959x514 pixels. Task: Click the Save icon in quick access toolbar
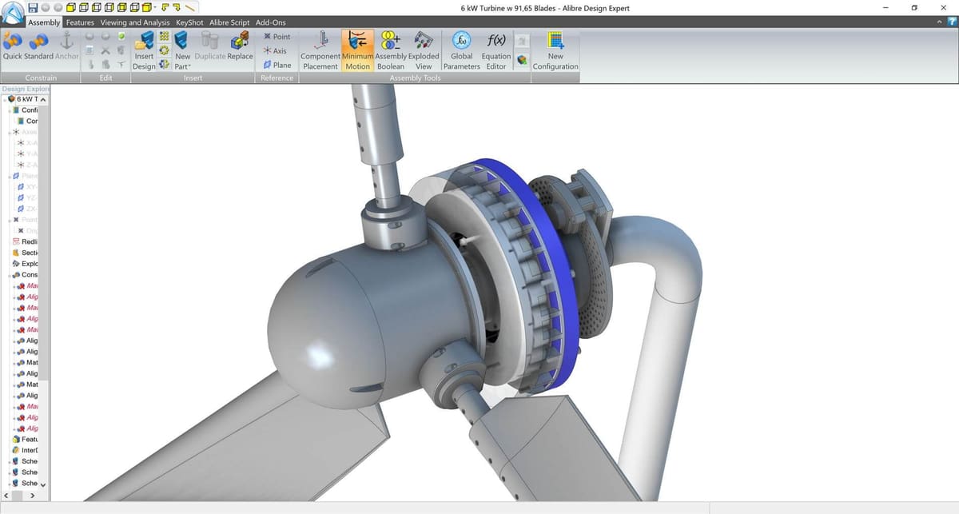point(33,7)
